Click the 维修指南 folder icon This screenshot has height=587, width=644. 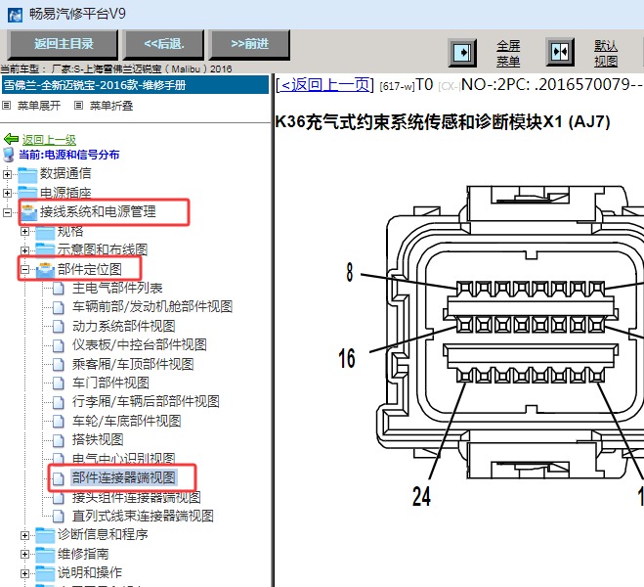click(45, 555)
